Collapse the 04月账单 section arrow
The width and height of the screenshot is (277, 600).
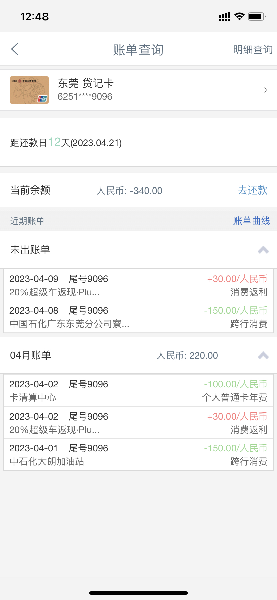click(263, 356)
